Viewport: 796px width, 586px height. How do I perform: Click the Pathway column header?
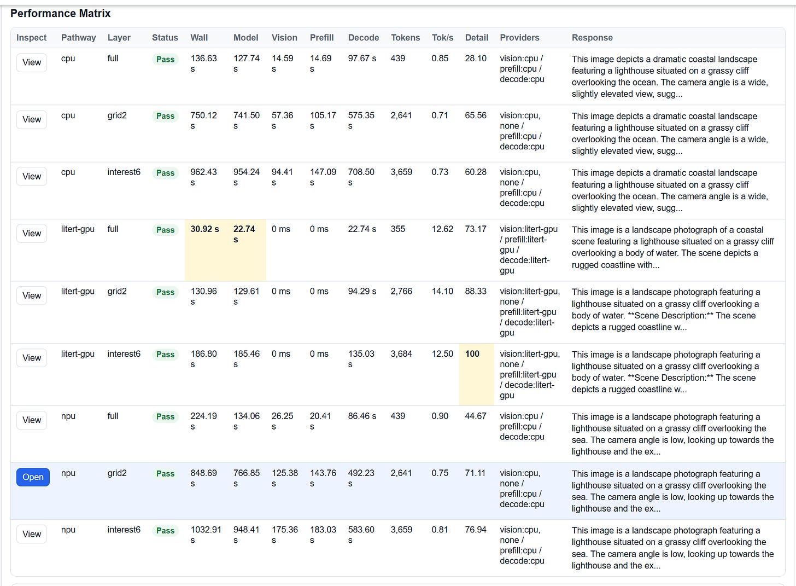(x=78, y=38)
